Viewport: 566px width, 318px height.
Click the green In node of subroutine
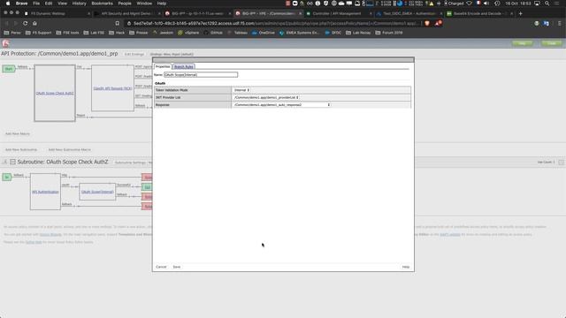[x=7, y=177]
